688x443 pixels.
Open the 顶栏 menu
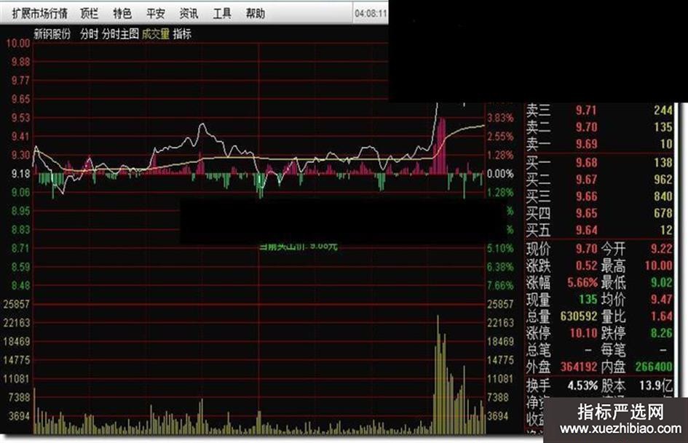click(x=90, y=14)
